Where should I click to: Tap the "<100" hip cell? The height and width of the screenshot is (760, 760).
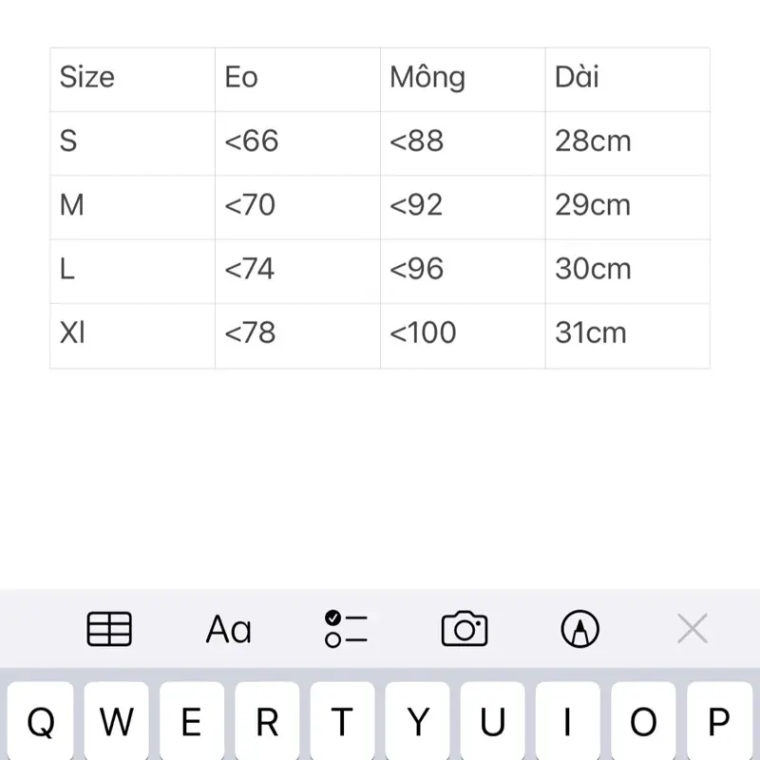(x=462, y=334)
